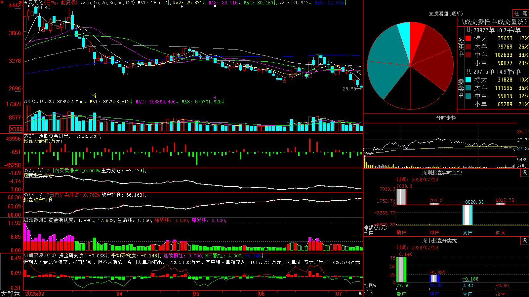
Task: Click the cyan 特大 sell-order legend swatch
Action: click(x=468, y=80)
